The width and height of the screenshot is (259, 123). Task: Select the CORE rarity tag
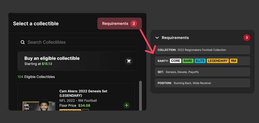pos(175,61)
